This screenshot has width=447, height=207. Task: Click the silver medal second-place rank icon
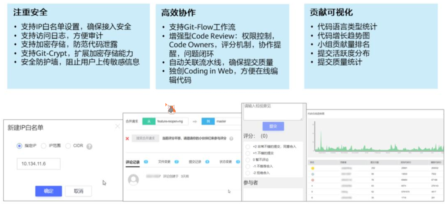[x=313, y=174]
